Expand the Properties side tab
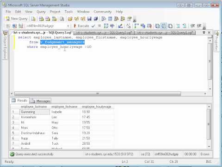Image resolution: width=222 pixels, height=167 pixels. click(216, 41)
